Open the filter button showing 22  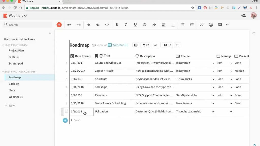pos(145,45)
